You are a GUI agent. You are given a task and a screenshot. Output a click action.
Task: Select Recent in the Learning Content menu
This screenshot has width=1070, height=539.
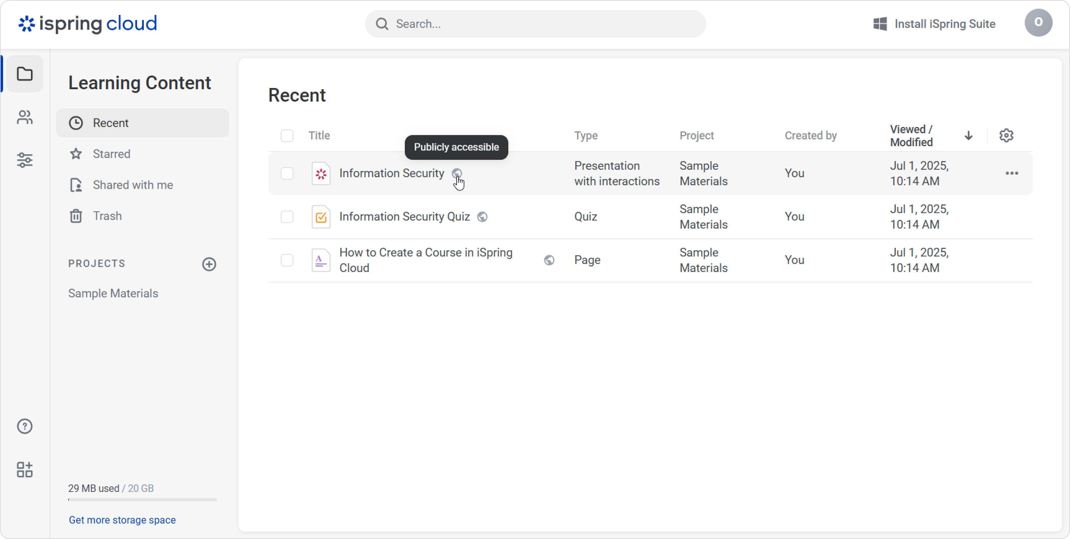click(x=143, y=123)
